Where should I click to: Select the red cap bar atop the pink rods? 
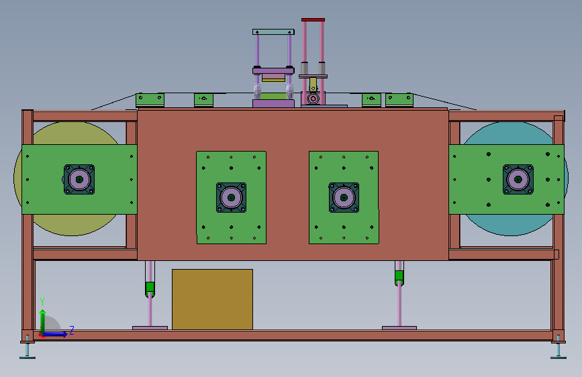click(313, 19)
